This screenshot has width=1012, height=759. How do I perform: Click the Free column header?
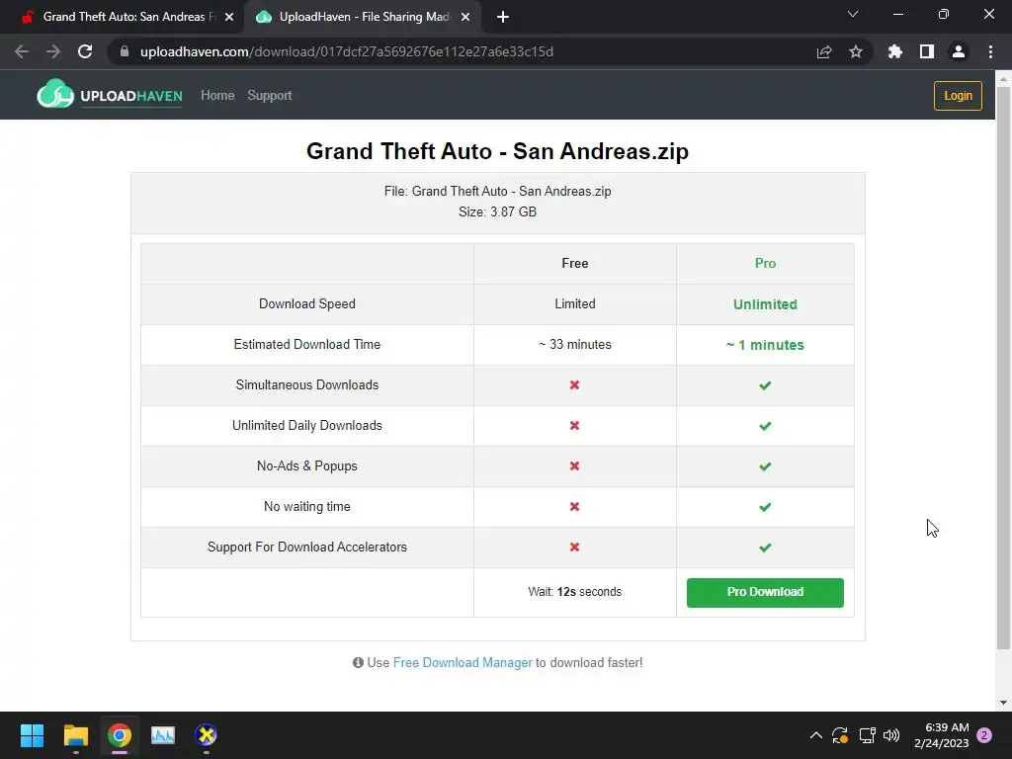click(574, 263)
